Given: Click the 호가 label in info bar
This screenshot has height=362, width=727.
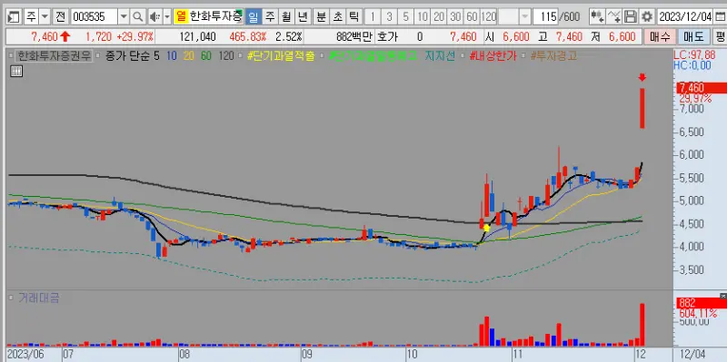Looking at the screenshot, I should [388, 36].
